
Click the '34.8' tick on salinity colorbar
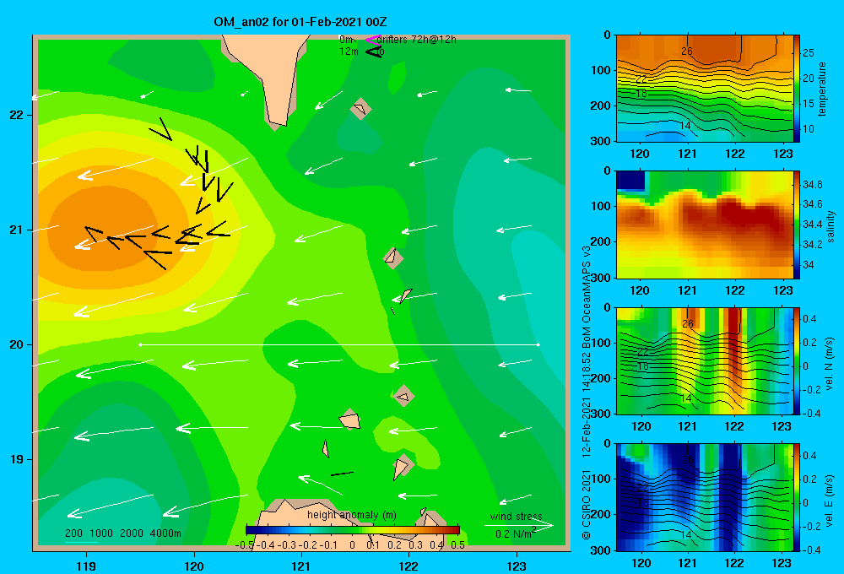(x=813, y=185)
